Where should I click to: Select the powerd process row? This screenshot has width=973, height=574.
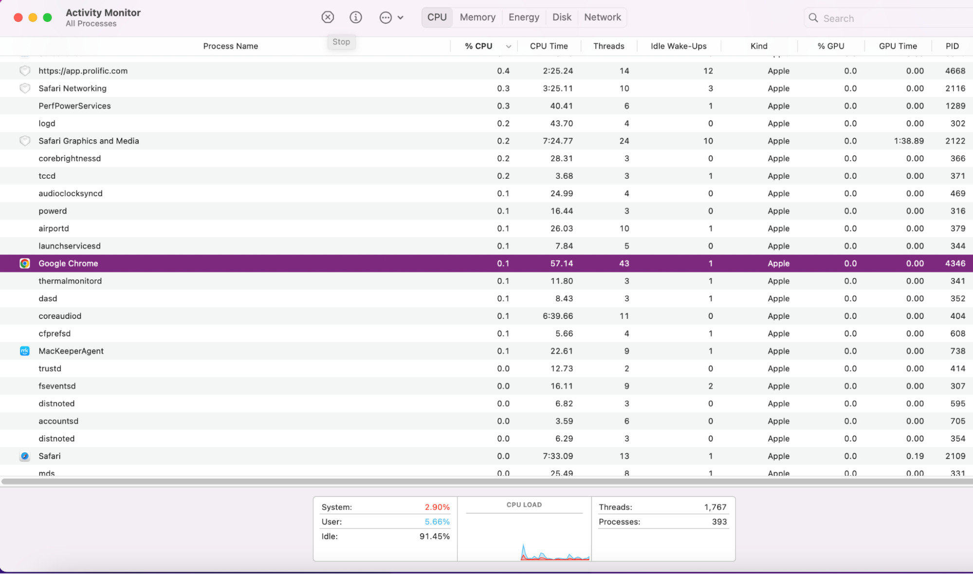click(x=486, y=211)
